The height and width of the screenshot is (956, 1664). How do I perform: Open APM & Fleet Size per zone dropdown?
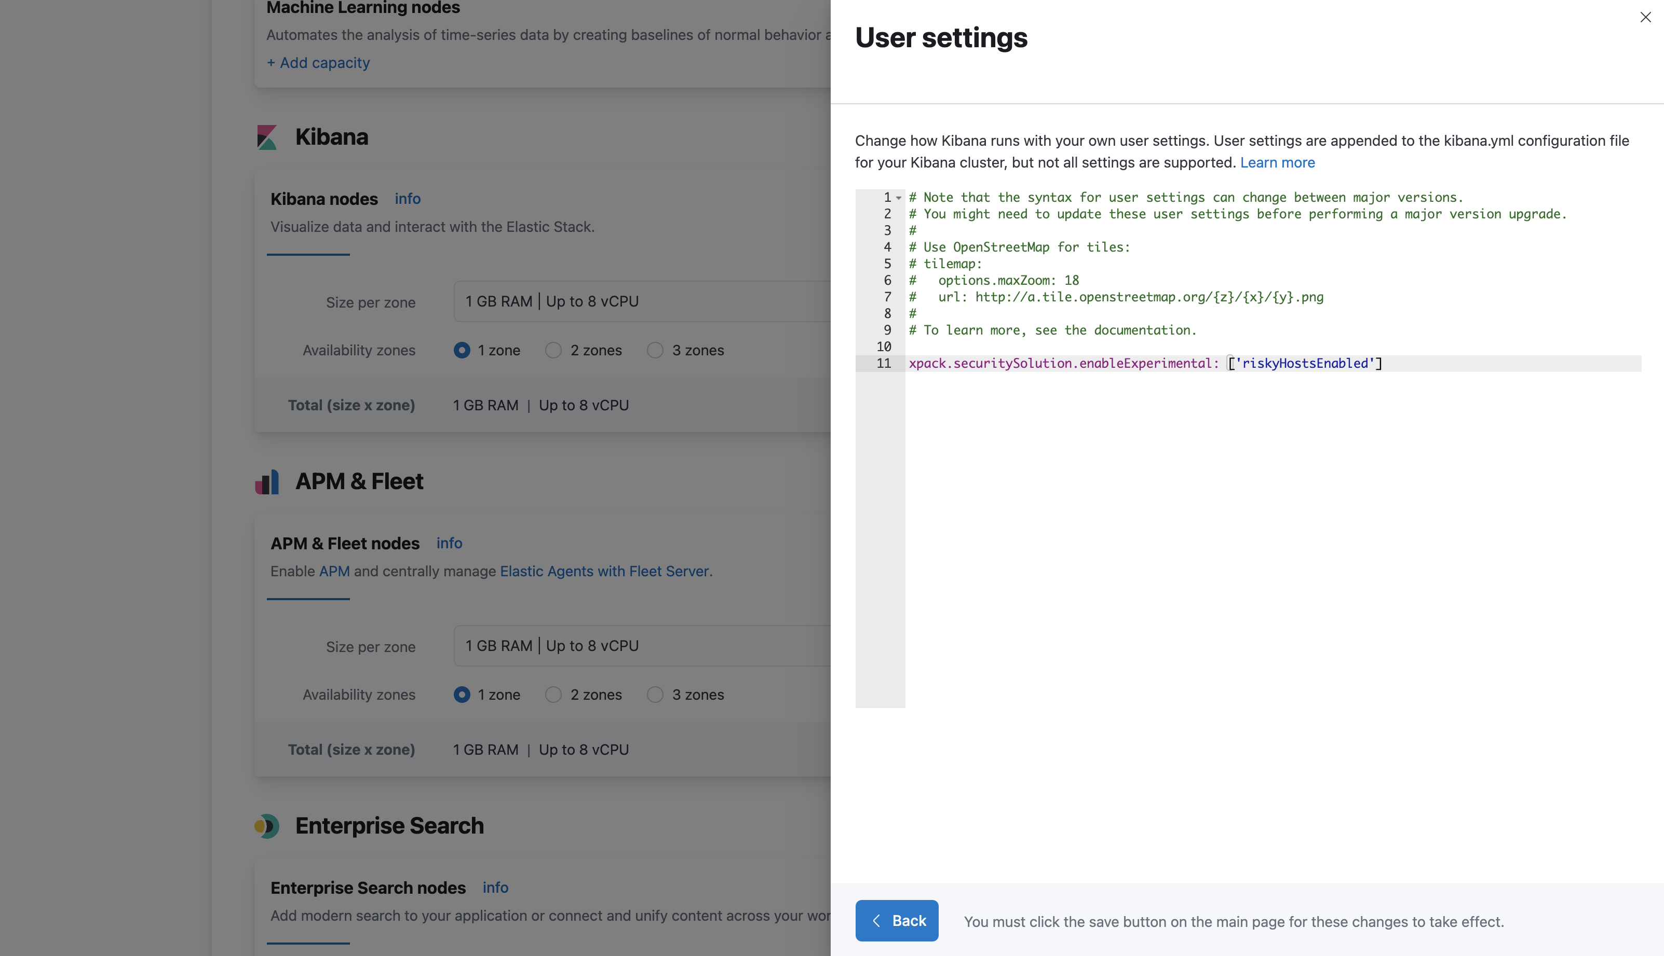(642, 646)
